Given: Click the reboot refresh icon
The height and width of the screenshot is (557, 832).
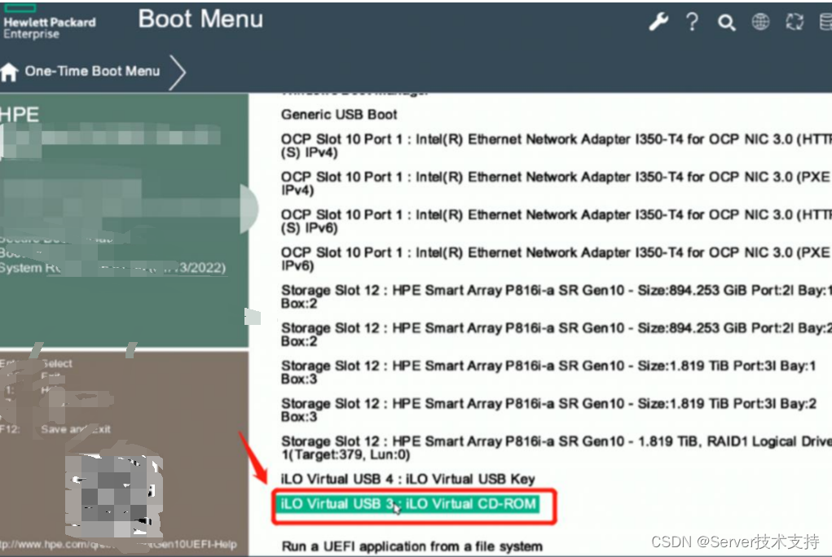Looking at the screenshot, I should click(795, 22).
